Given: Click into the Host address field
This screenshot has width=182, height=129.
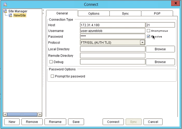Looking at the screenshot, I should click(112, 25).
